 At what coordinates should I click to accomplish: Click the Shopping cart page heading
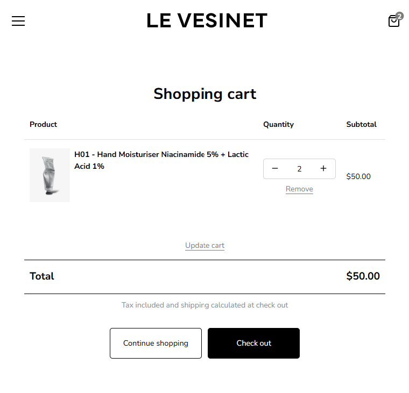(204, 94)
